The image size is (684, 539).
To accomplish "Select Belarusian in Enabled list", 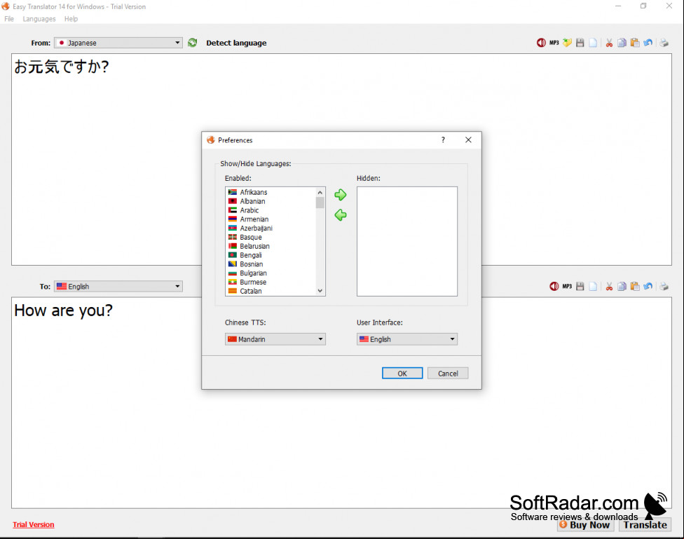I will (x=271, y=246).
